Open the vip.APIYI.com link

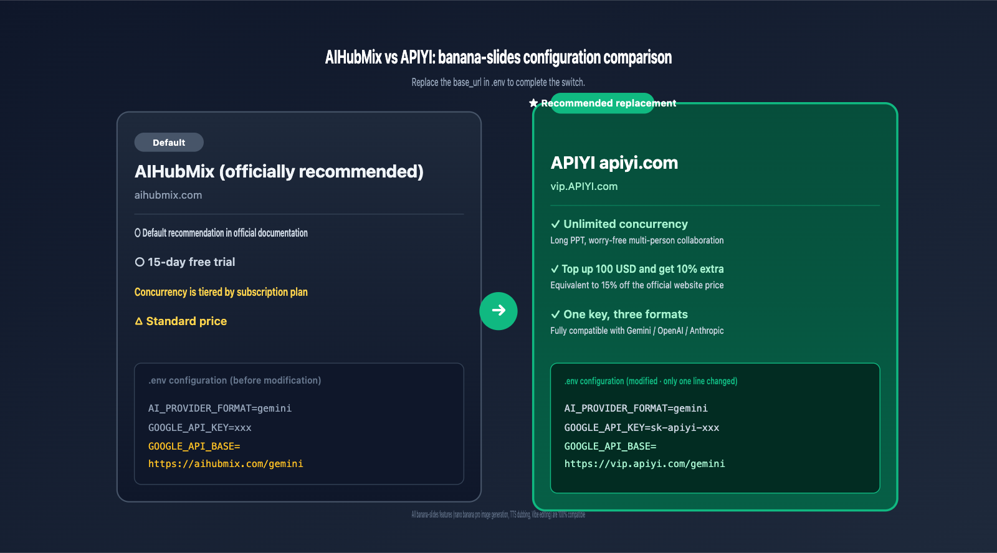pyautogui.click(x=584, y=186)
